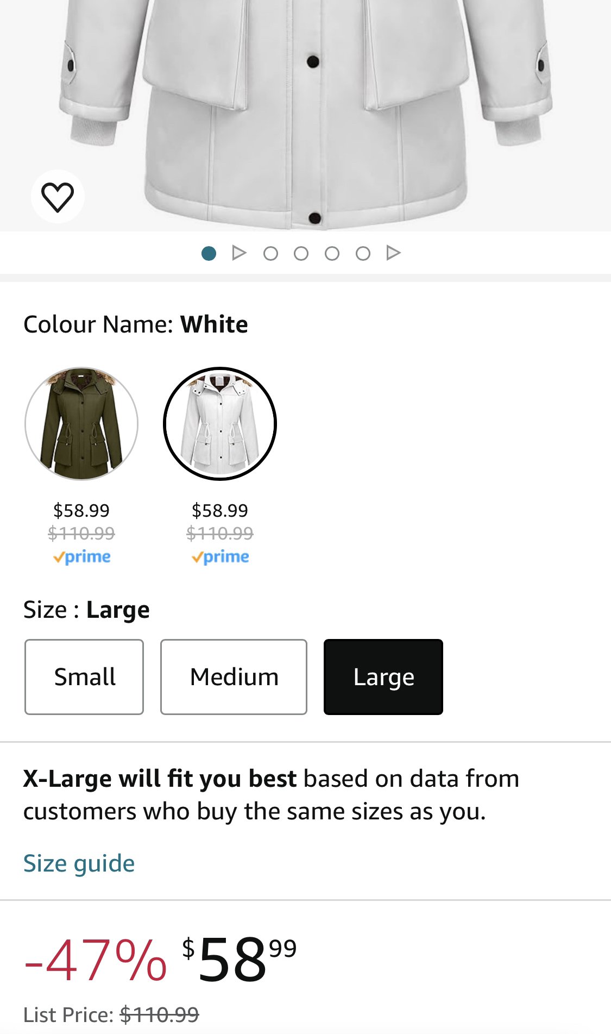
Task: Tap the List Price $110.99 text
Action: click(111, 1014)
